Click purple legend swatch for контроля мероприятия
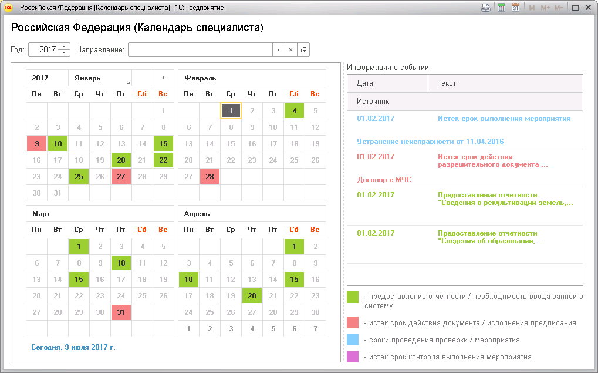 pyautogui.click(x=353, y=357)
